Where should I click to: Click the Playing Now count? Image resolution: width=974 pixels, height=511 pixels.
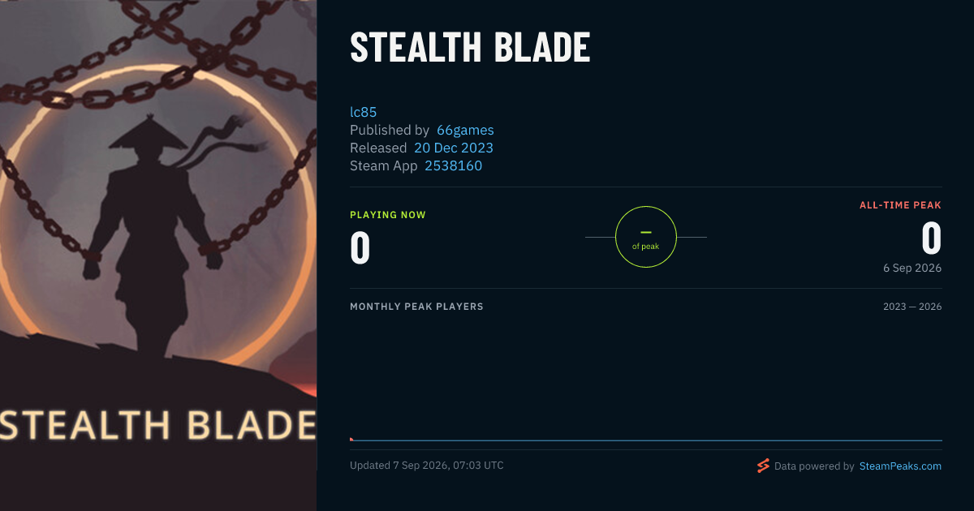pos(360,248)
